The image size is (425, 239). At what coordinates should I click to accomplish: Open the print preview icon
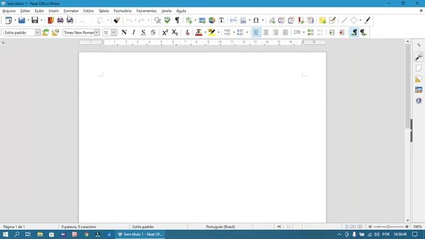tap(70, 21)
